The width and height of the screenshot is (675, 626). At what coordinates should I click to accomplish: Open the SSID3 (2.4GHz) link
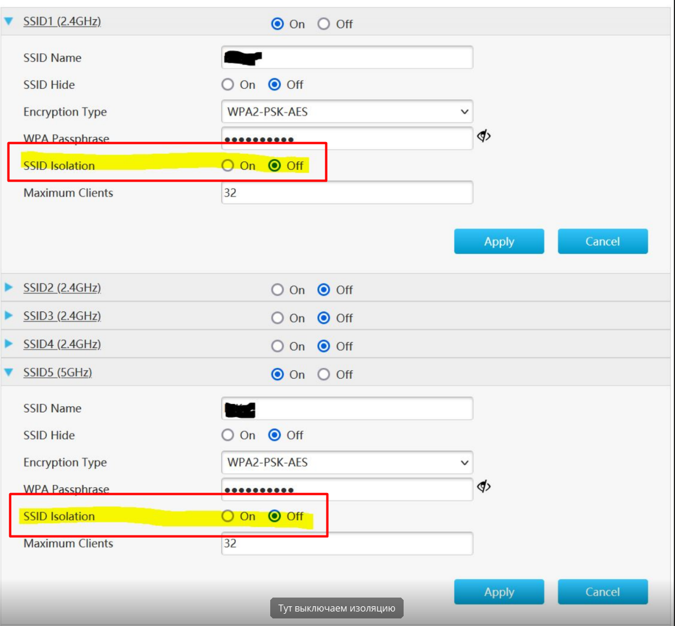(62, 316)
